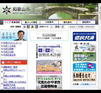Viewport: 101px width, 93px height.
Task: Open the 暮らしの情報 tab
Action: 31,22
